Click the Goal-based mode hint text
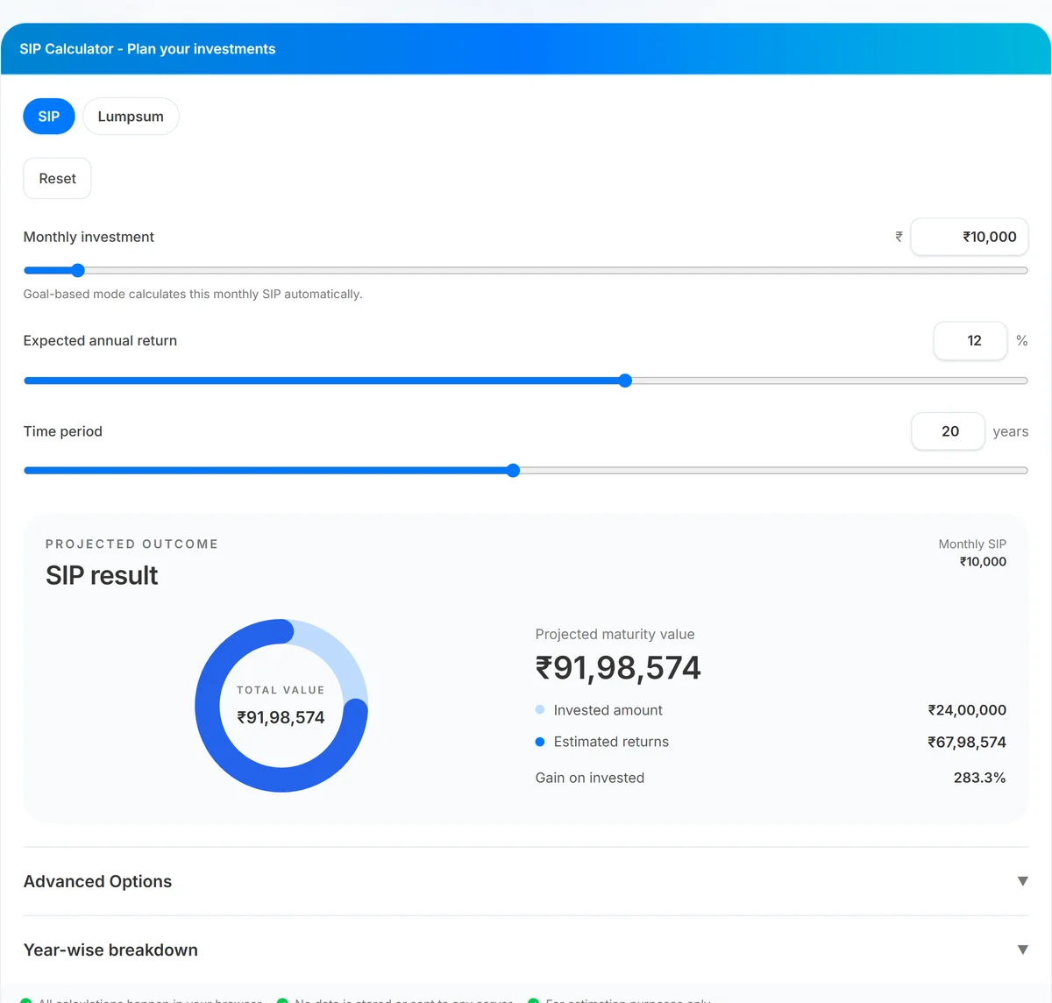The image size is (1052, 1003). pyautogui.click(x=193, y=294)
